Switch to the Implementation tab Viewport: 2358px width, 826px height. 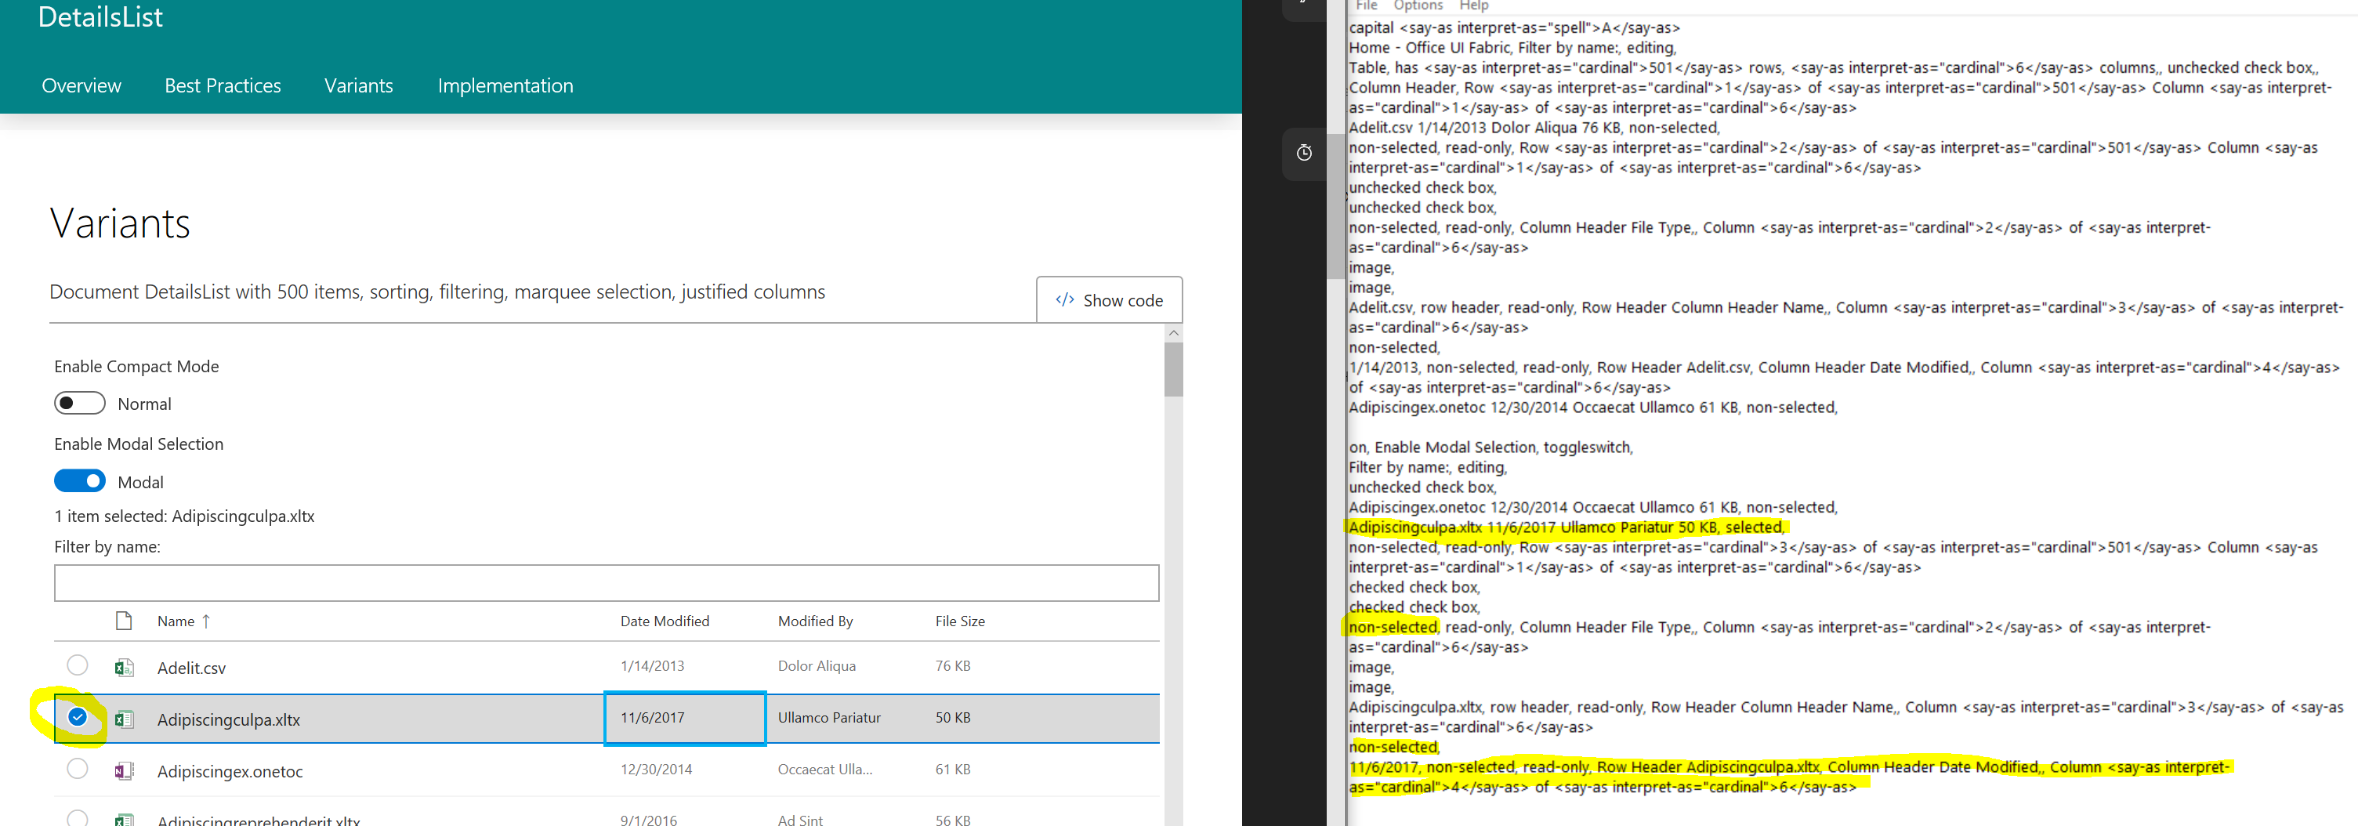(x=505, y=85)
